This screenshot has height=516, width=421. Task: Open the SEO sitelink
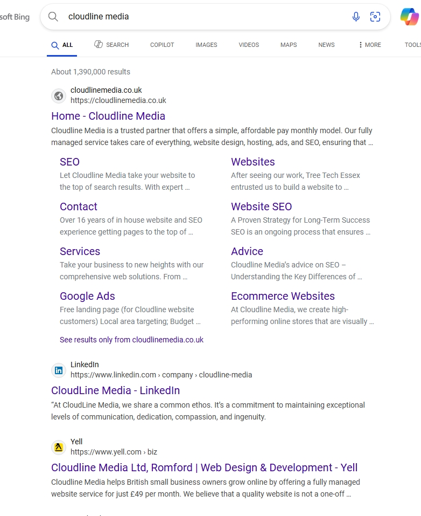pyautogui.click(x=69, y=162)
